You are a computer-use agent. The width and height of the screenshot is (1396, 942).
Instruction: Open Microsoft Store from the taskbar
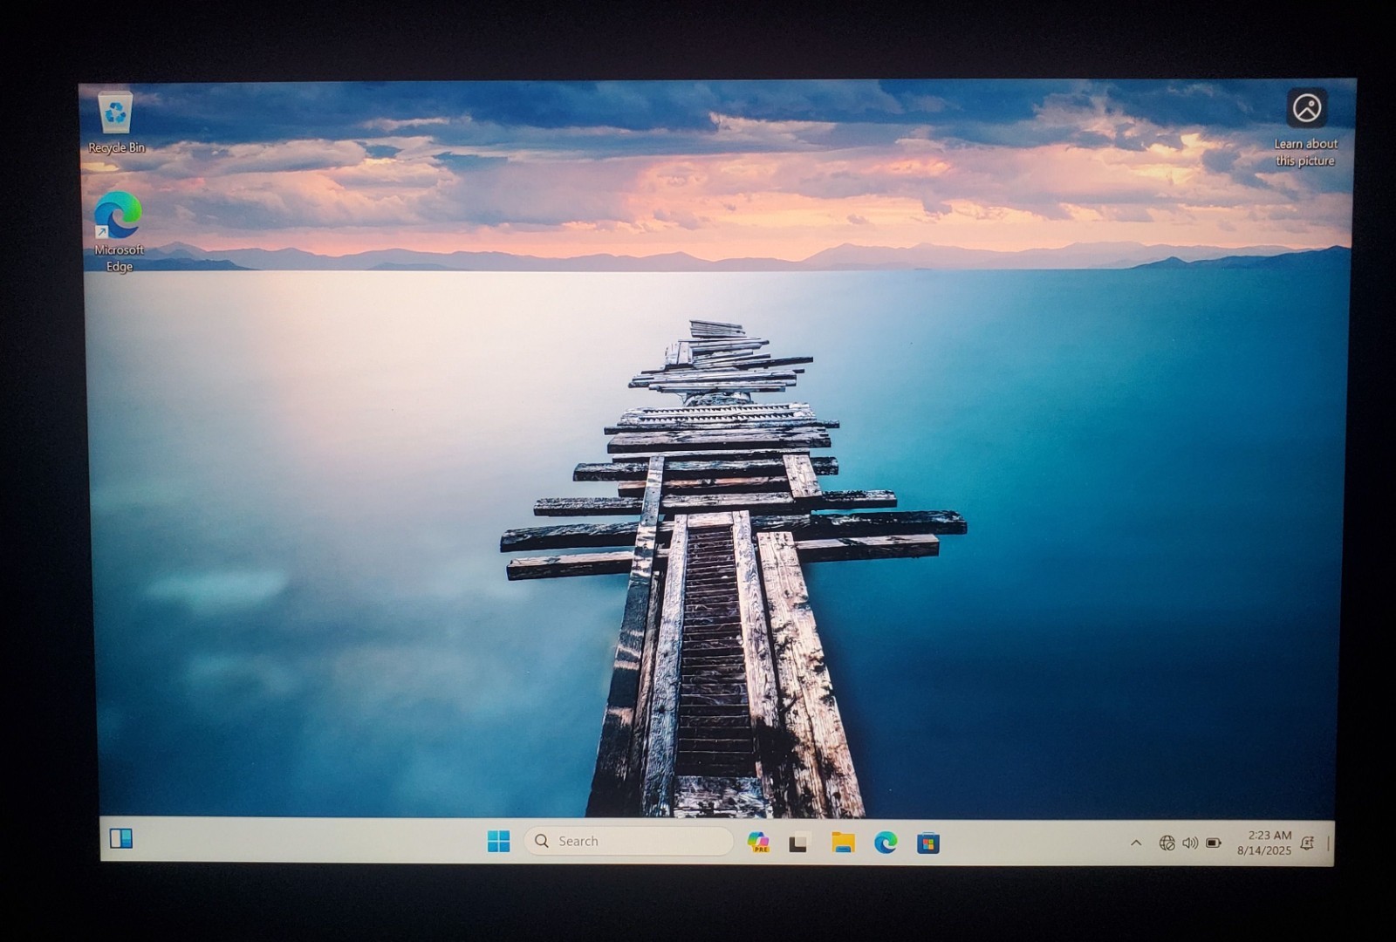click(928, 843)
